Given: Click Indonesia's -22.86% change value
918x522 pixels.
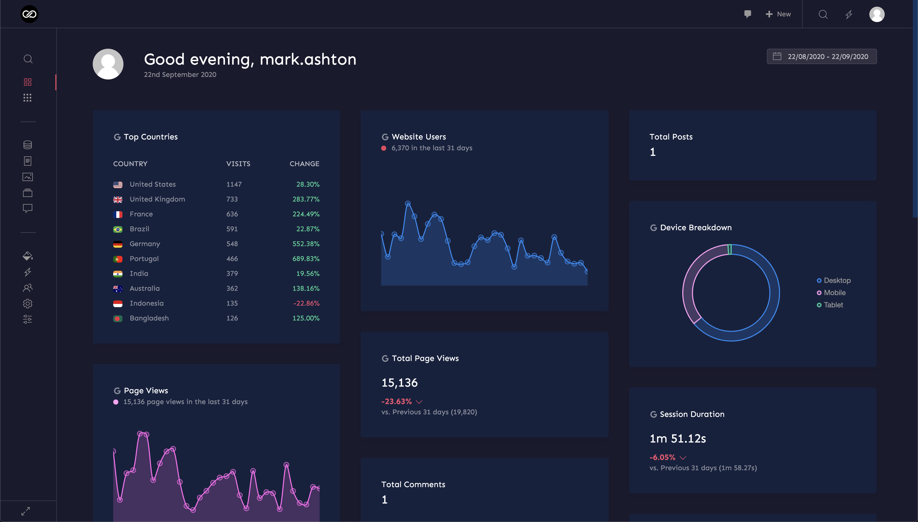Looking at the screenshot, I should coord(306,303).
